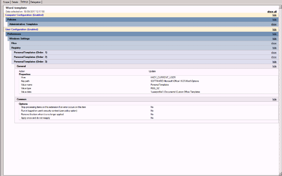This screenshot has height=176, width=282.
Task: Select the HKEY_CURRENT_USER hive value
Action: [163, 77]
